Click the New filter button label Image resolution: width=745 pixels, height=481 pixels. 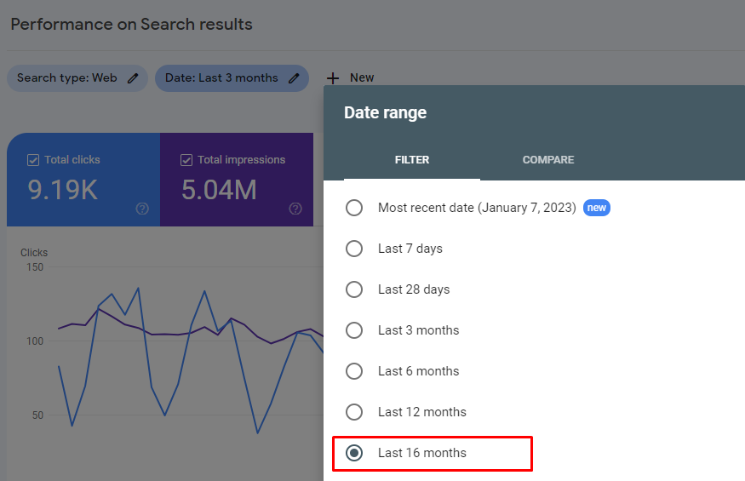click(x=362, y=78)
